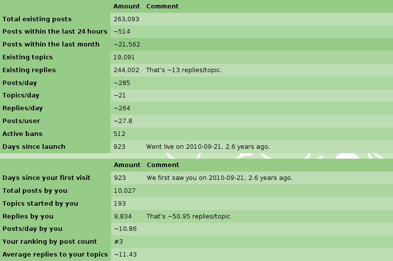Click the '~50.95 replies/topic' comment

tap(188, 217)
